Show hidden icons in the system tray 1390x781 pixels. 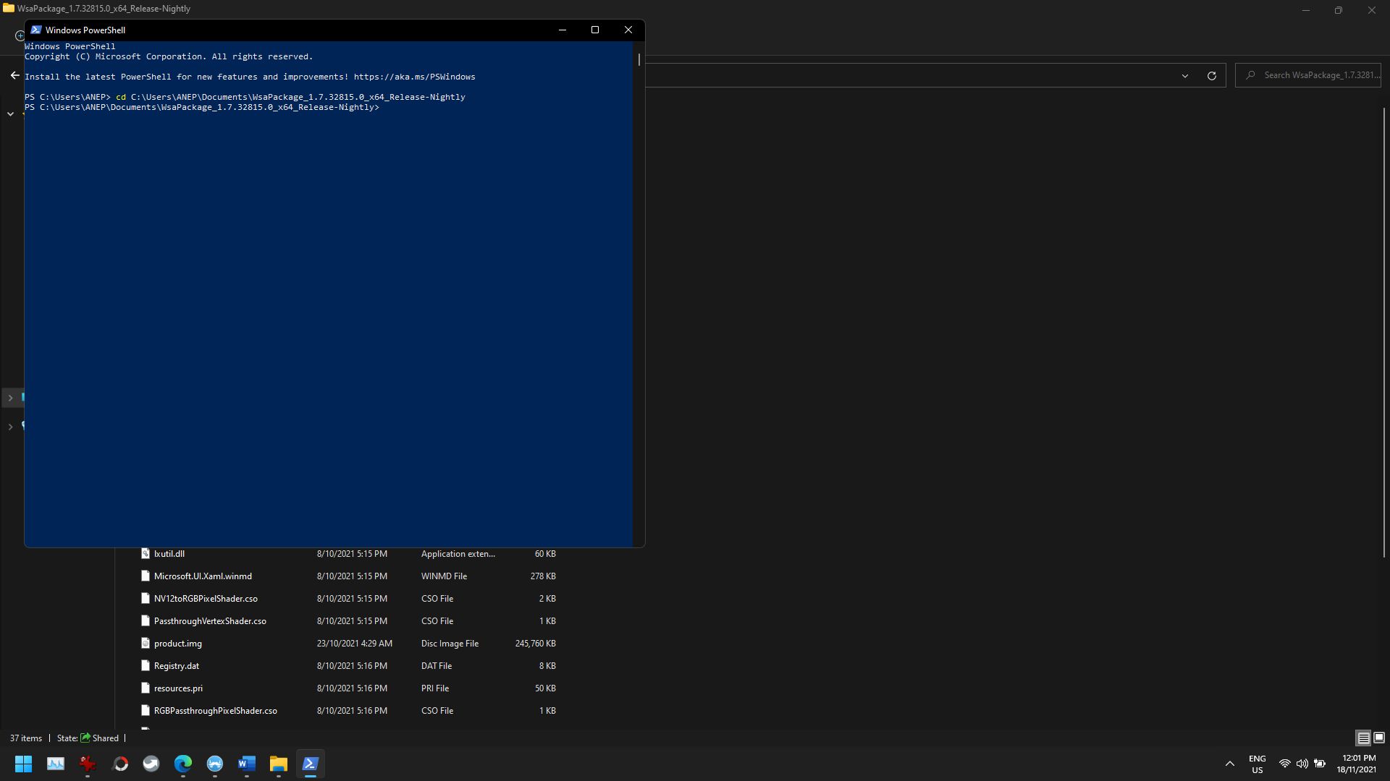click(x=1229, y=763)
